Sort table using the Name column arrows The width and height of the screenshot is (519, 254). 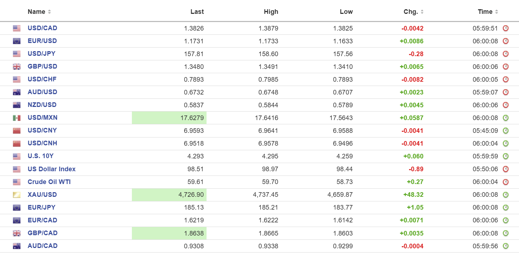click(x=49, y=12)
